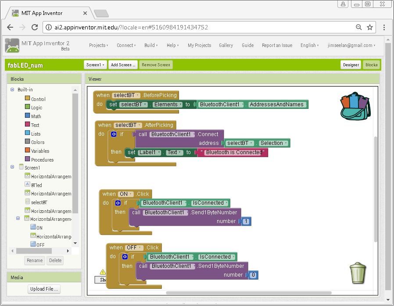Select the Logic blocks category
This screenshot has height=306, width=394.
pos(33,108)
